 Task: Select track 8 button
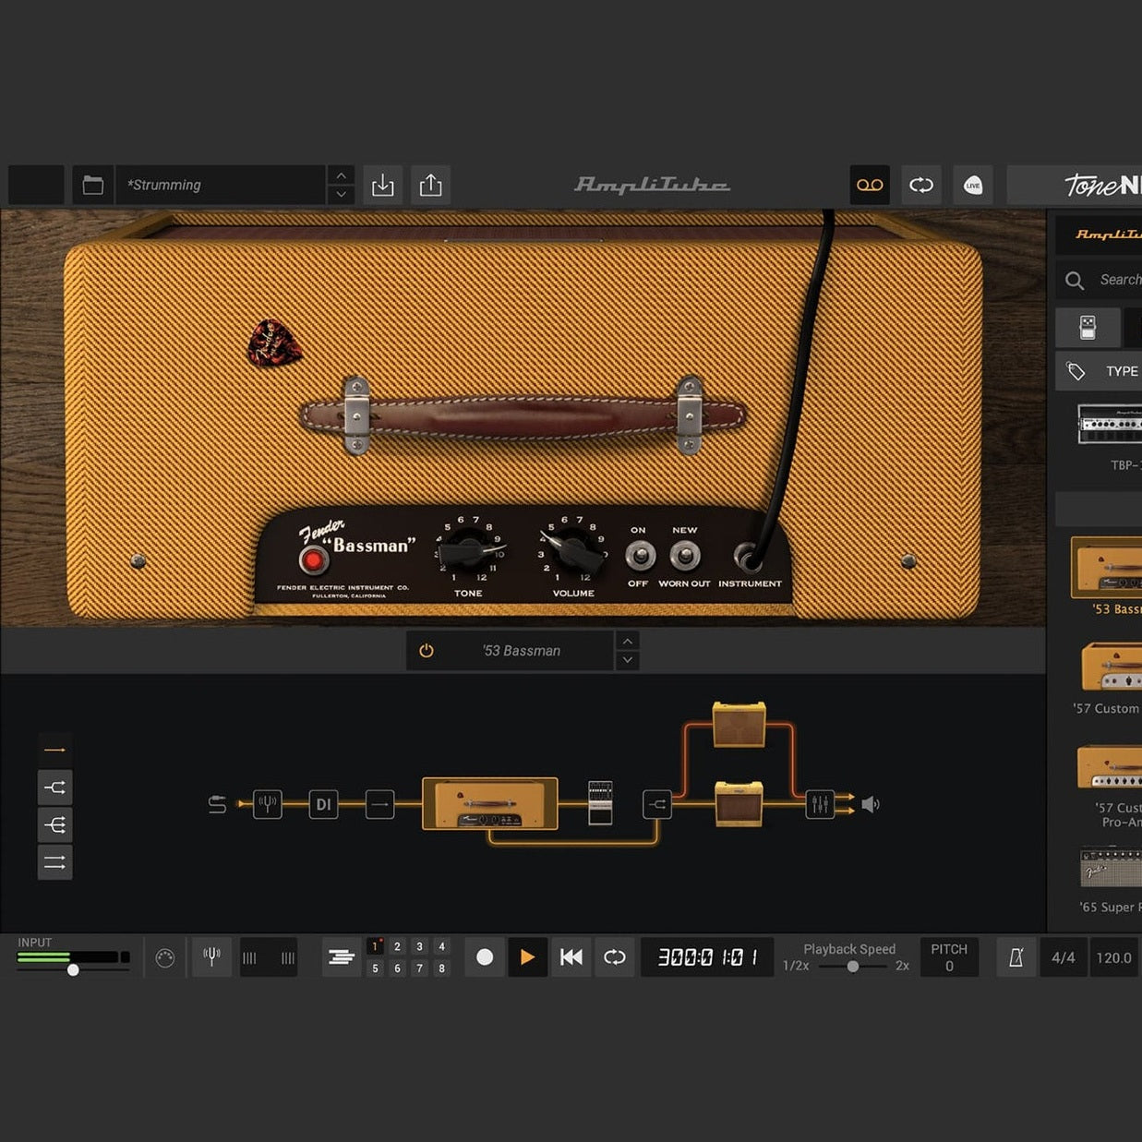point(441,968)
